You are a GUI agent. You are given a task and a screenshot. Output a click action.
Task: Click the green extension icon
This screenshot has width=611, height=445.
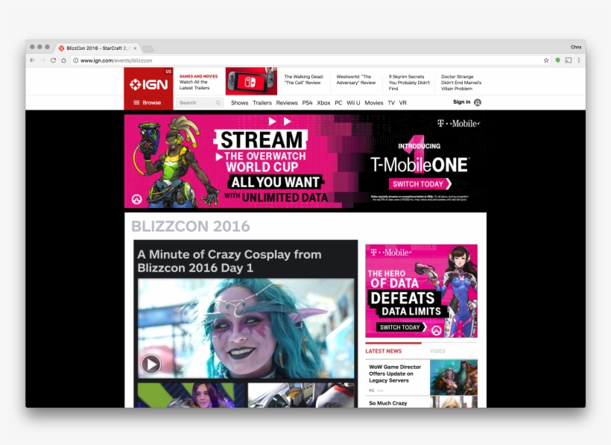pyautogui.click(x=557, y=60)
